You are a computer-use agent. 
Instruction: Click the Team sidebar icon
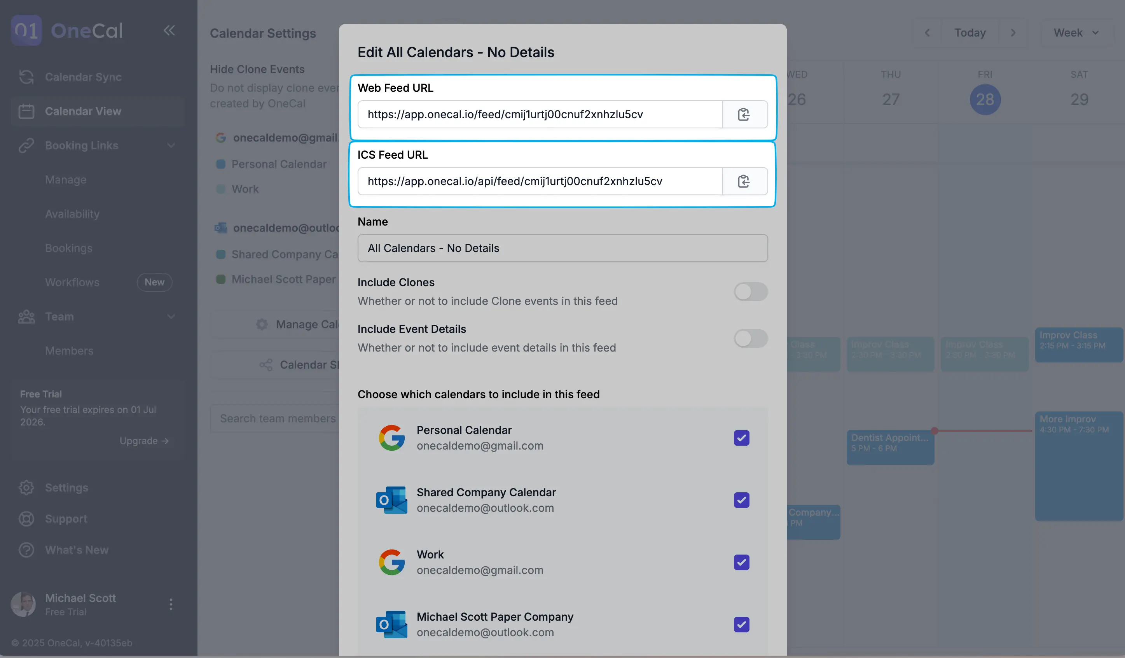click(x=27, y=316)
